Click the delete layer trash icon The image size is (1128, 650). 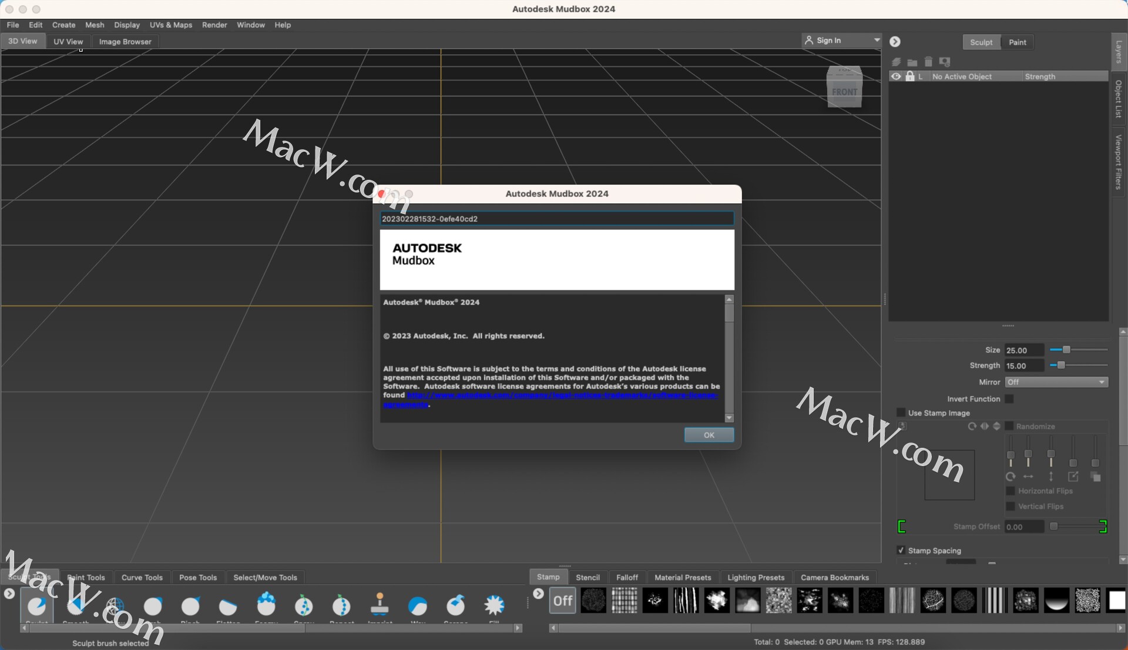click(x=928, y=62)
